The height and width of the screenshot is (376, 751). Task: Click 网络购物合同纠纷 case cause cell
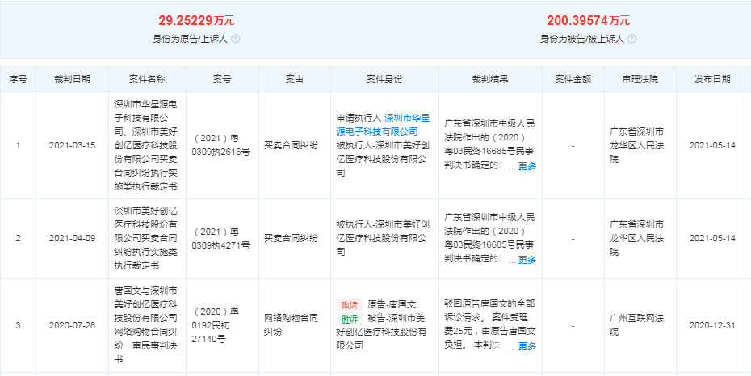(292, 325)
